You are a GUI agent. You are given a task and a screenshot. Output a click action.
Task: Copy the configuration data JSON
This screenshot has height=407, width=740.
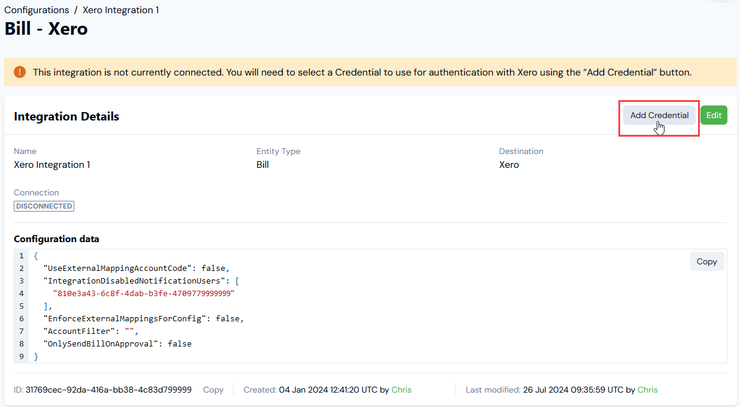pos(706,261)
